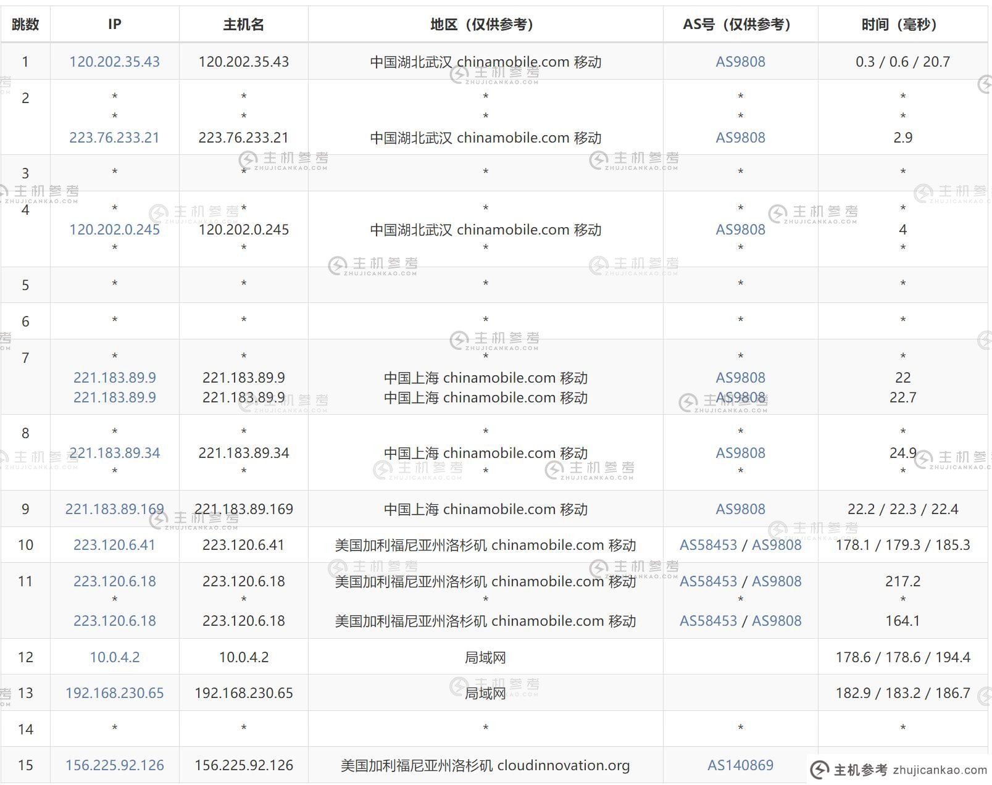Screen dimensions: 992x785
Task: Follow the blue 221.183.89.169 IP link
Action: pos(114,509)
